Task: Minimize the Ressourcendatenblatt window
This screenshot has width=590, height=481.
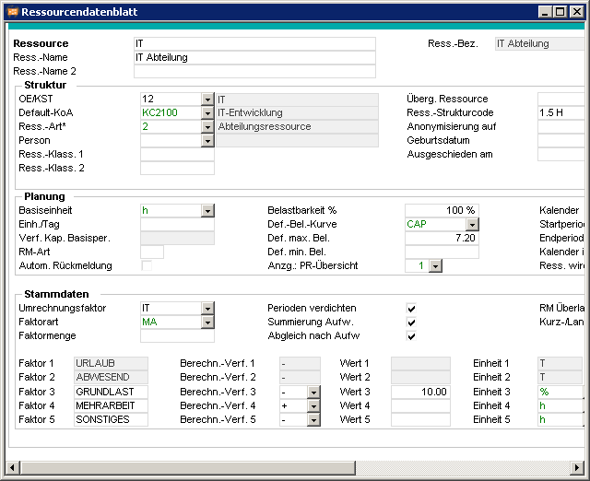Action: pyautogui.click(x=544, y=12)
